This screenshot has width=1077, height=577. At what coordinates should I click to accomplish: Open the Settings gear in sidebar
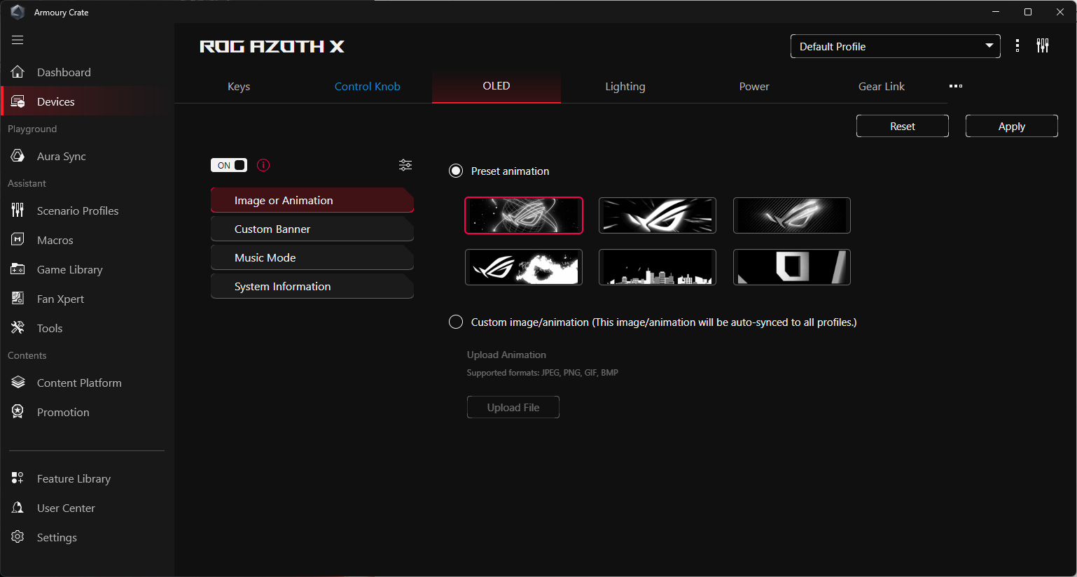(x=56, y=537)
